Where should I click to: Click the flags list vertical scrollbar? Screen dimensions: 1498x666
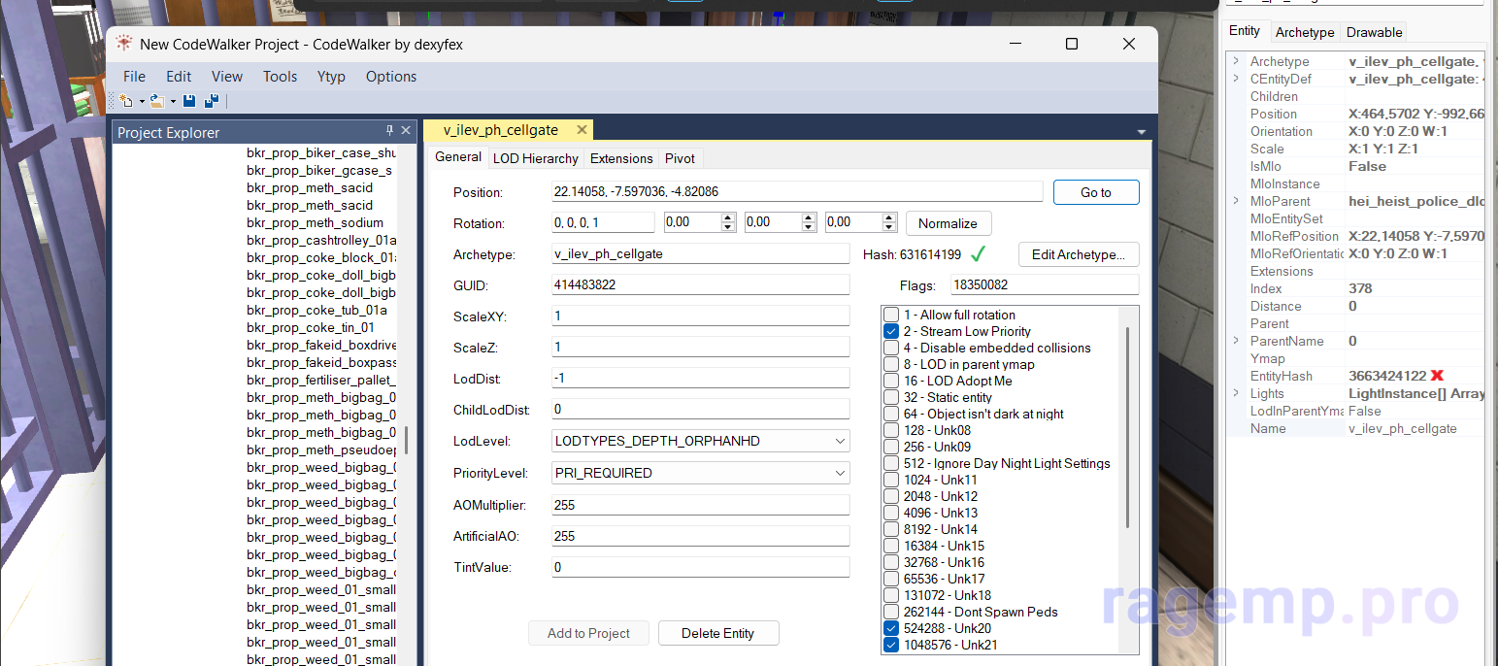point(1127,427)
